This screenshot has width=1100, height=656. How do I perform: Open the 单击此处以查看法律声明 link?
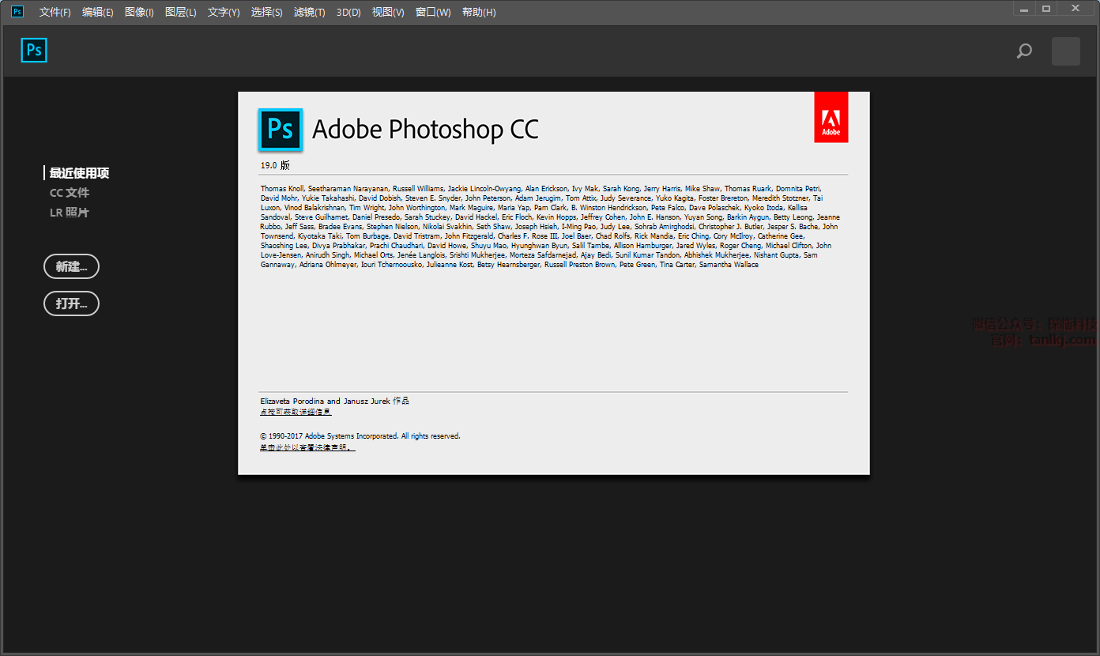click(307, 447)
